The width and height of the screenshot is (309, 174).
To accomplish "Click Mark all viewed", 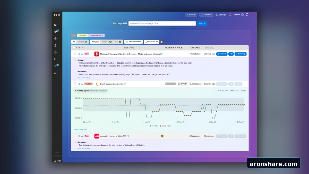I will (x=133, y=42).
